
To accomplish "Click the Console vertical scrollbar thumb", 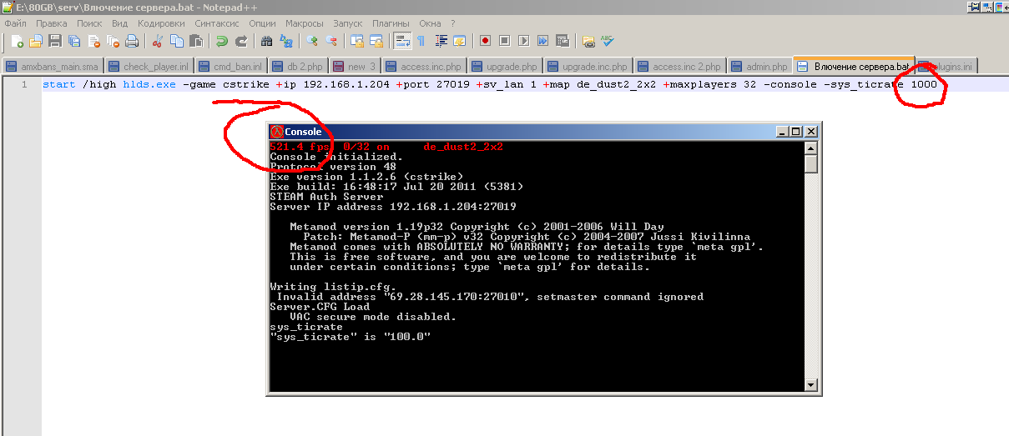I will tap(810, 163).
